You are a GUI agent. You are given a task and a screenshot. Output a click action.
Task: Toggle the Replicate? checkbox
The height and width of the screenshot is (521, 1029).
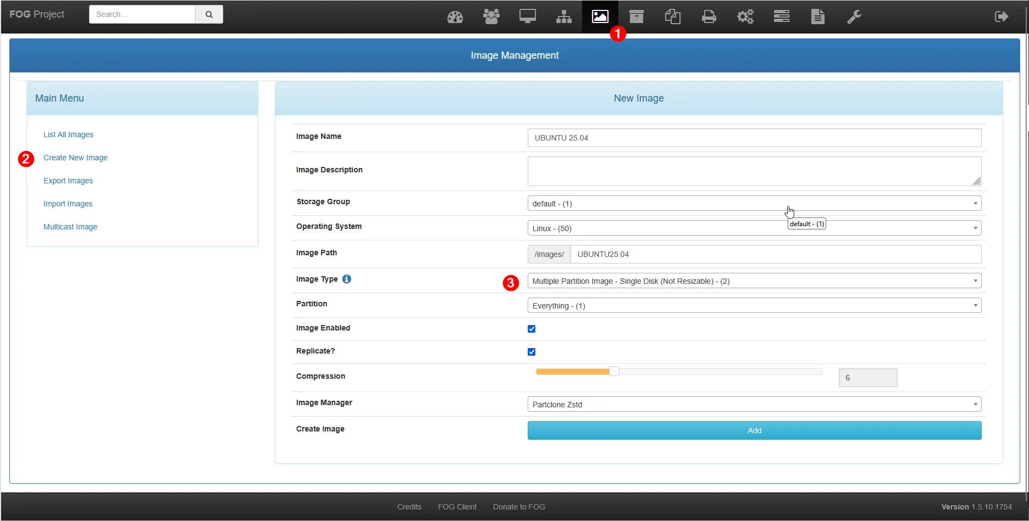pos(532,352)
